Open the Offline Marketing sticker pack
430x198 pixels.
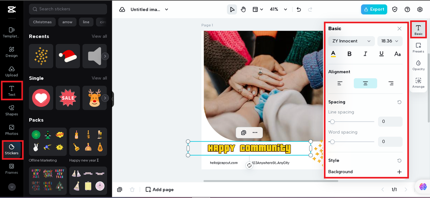(48, 142)
